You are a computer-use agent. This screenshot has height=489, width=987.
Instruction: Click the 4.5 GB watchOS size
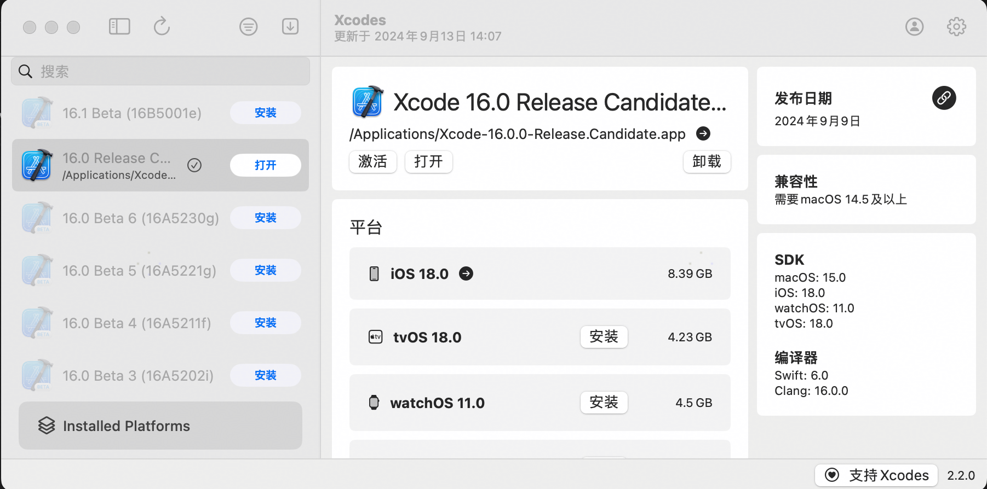click(x=693, y=403)
